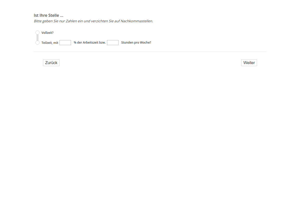Choose full-time employment option circle

pos(37,33)
